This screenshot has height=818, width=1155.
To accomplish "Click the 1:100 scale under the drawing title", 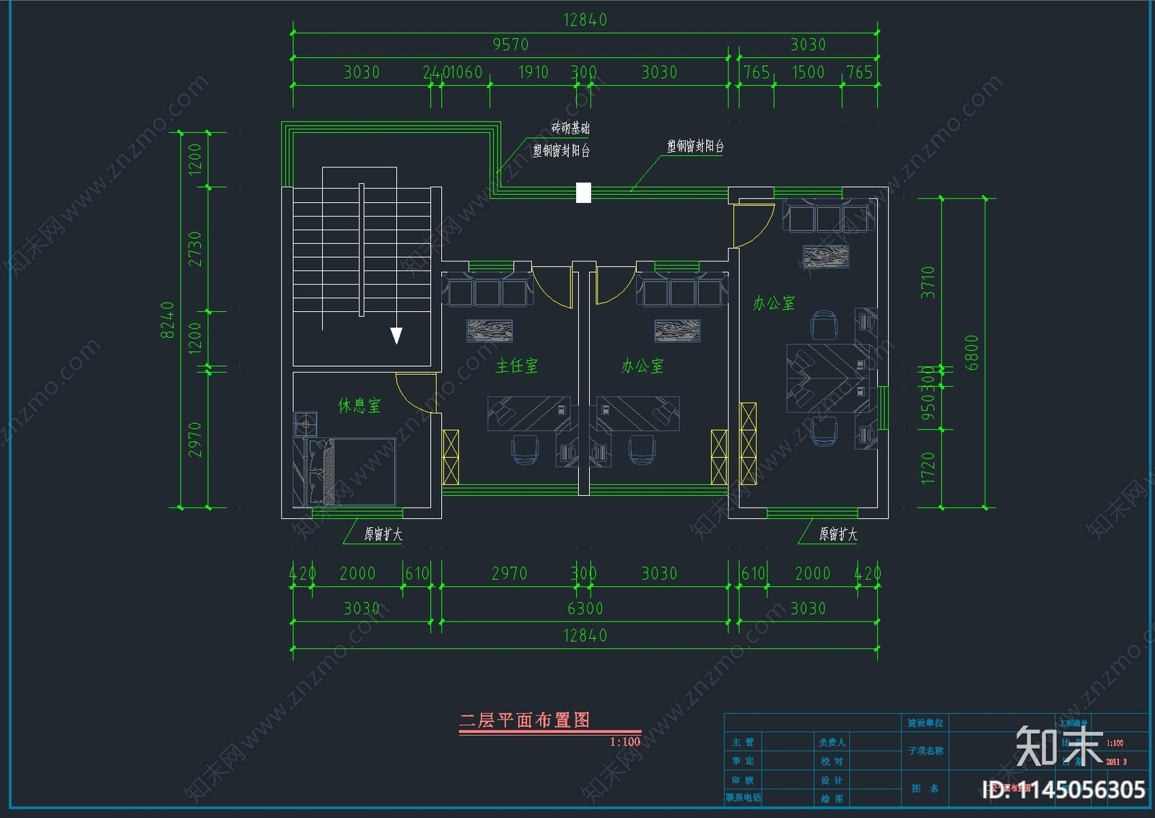I will point(625,741).
